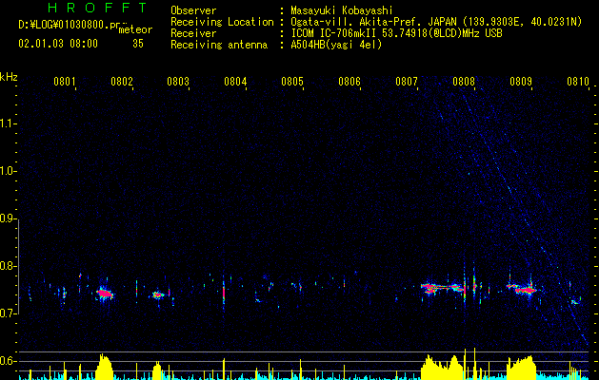Image resolution: width=599 pixels, height=380 pixels.
Task: Click the 1.0 kHz axis label
Action: pos(8,171)
